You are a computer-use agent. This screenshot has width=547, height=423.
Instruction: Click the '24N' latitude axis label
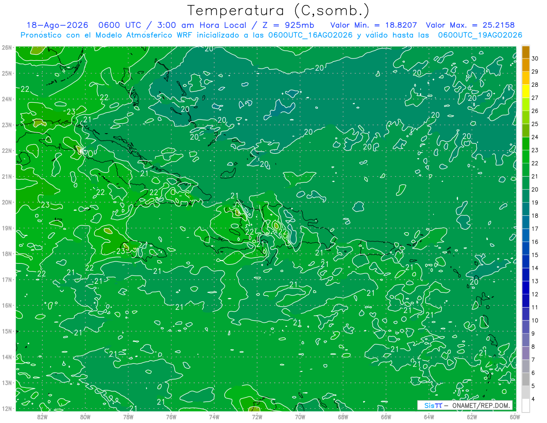pyautogui.click(x=7, y=99)
